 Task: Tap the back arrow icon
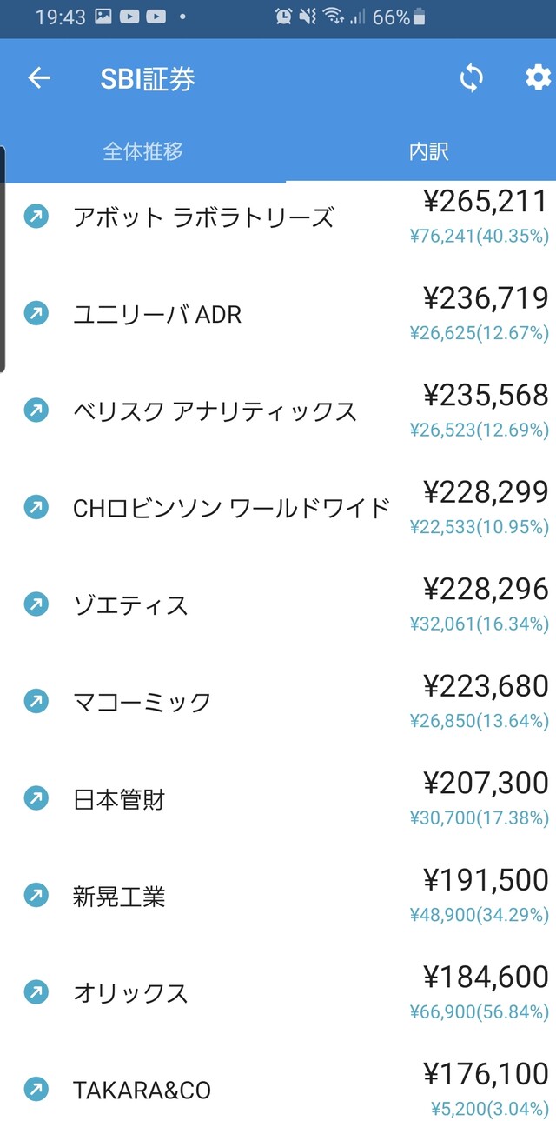click(39, 78)
